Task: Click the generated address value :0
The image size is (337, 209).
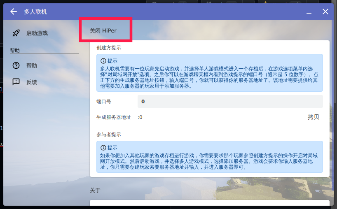Action: [x=140, y=117]
